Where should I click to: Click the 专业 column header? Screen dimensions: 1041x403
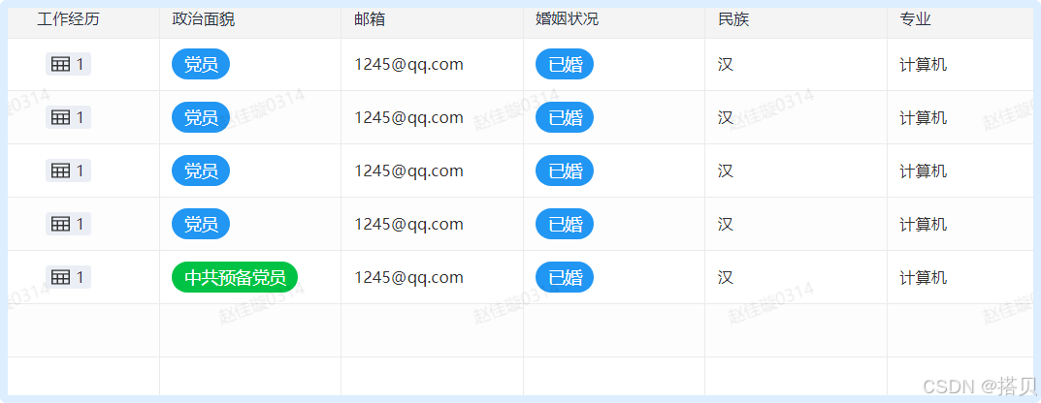click(916, 19)
